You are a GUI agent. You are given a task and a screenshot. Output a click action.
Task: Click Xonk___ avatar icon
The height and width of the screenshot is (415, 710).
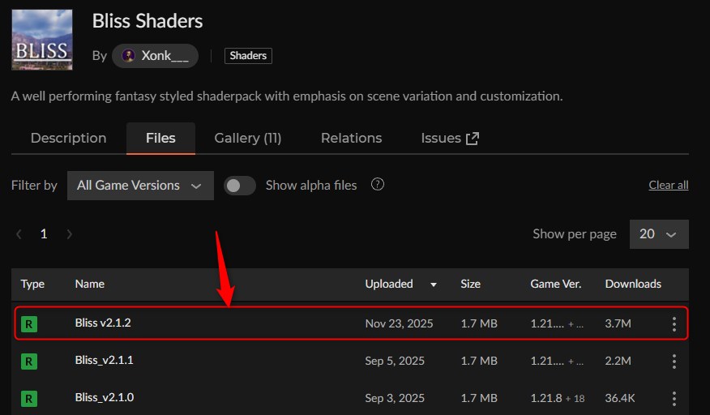click(x=129, y=56)
